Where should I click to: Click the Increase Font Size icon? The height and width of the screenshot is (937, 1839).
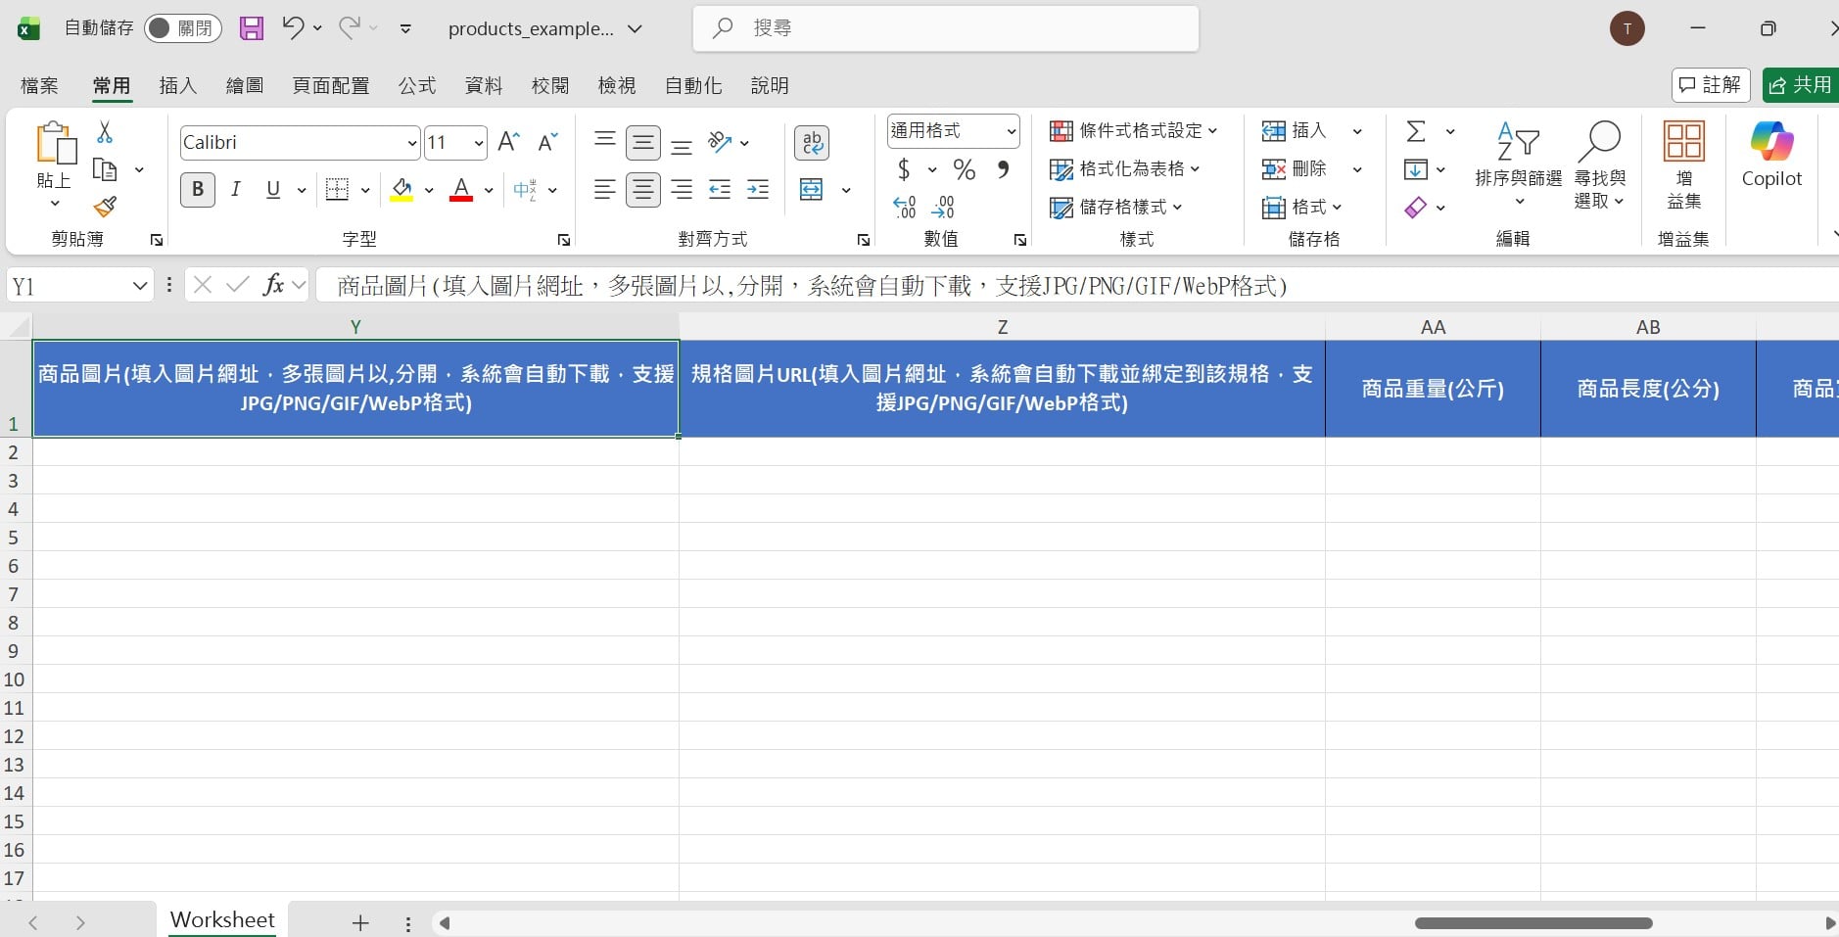coord(508,142)
